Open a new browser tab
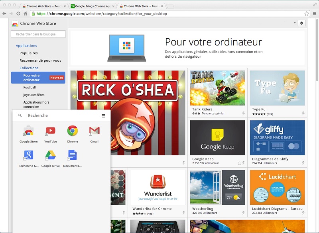The image size is (319, 233). click(170, 6)
